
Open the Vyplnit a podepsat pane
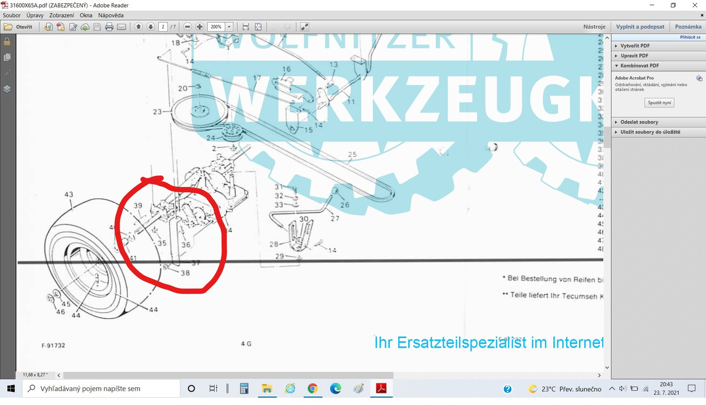coord(640,26)
